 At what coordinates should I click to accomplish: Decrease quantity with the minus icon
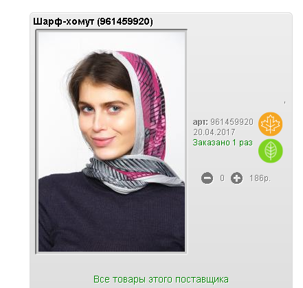[207, 178]
